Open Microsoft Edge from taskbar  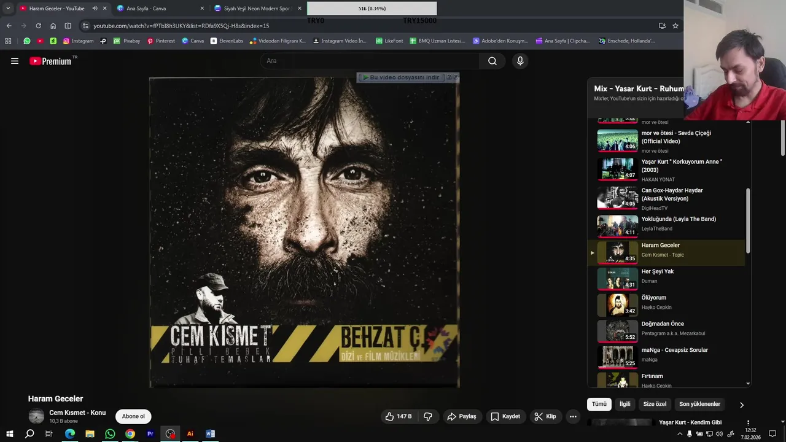[70, 433]
